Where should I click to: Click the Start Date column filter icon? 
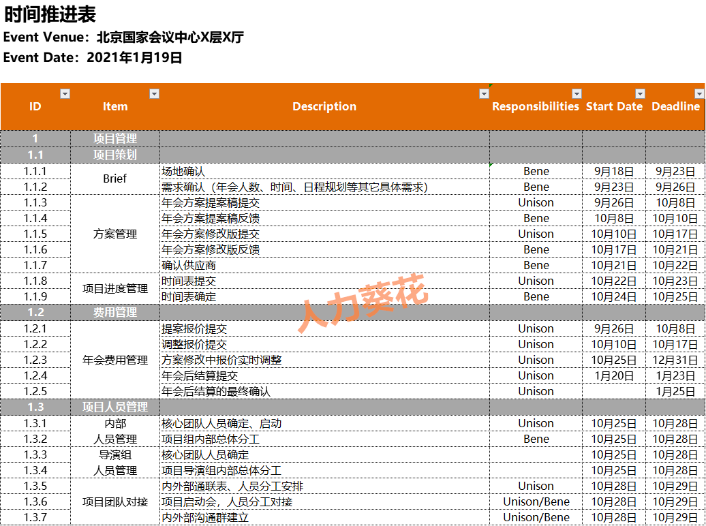(640, 94)
